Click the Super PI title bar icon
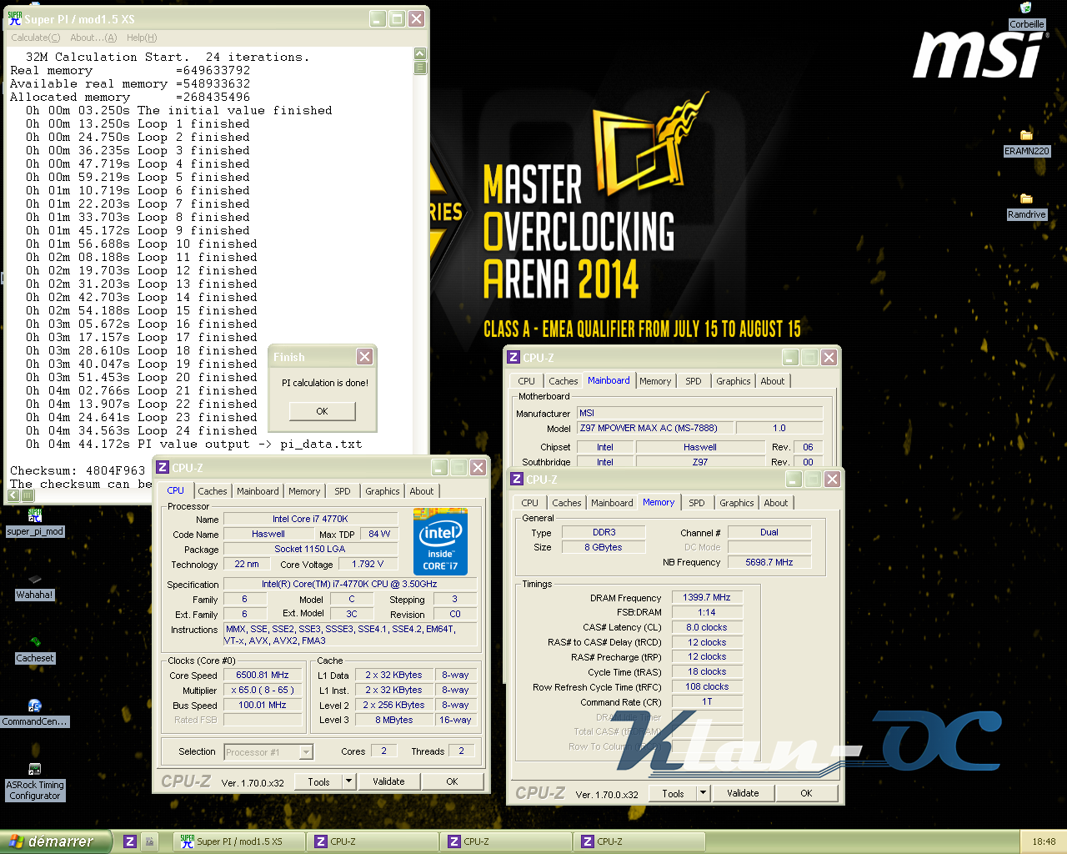 (x=14, y=18)
